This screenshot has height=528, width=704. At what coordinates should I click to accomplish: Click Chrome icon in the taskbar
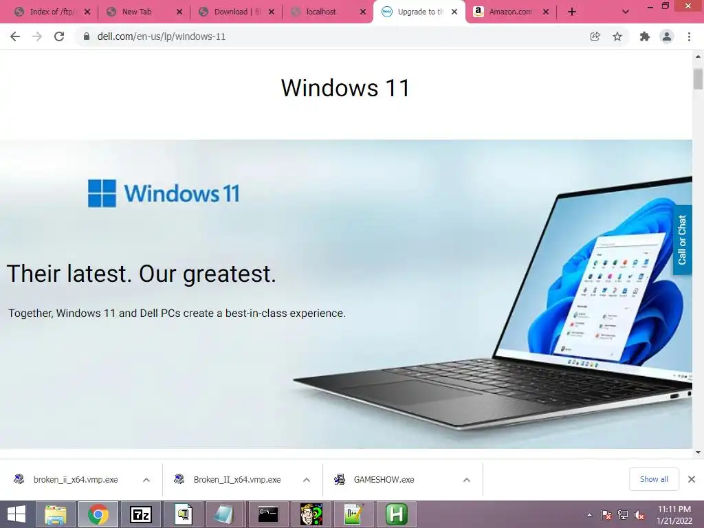tap(98, 514)
